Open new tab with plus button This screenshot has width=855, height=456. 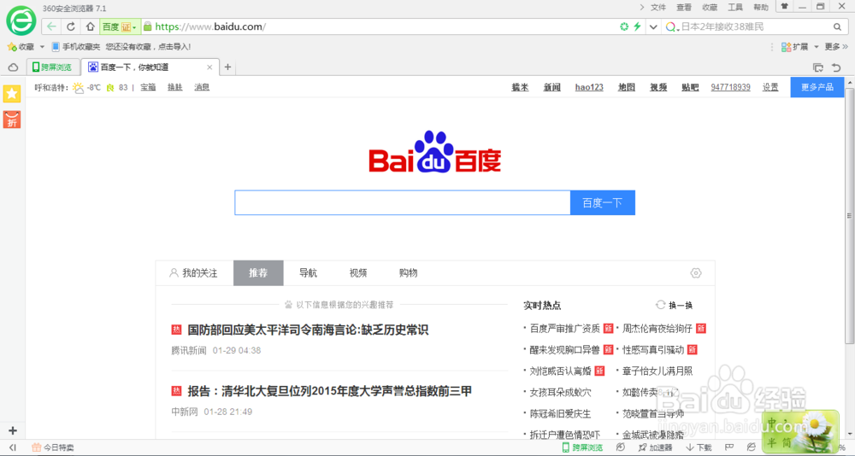pos(228,67)
